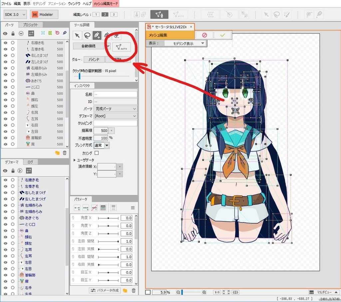341x302 pixels.
Task: Click the delete key parameter icon
Action: coord(94,208)
